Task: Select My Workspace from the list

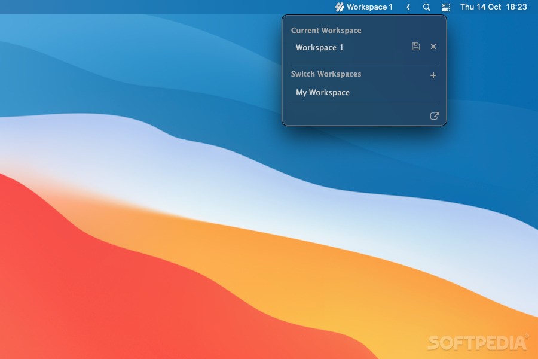Action: click(322, 92)
